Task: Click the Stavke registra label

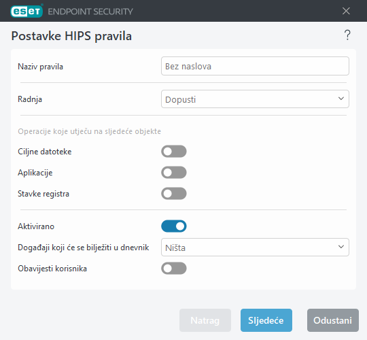Action: click(x=43, y=194)
